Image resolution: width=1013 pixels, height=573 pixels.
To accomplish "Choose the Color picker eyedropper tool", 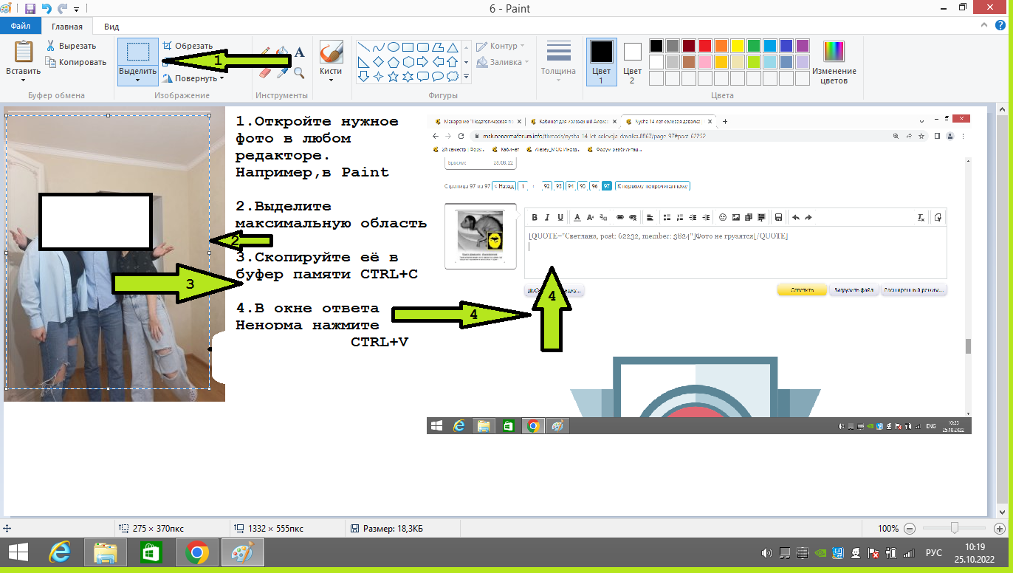I will click(283, 72).
